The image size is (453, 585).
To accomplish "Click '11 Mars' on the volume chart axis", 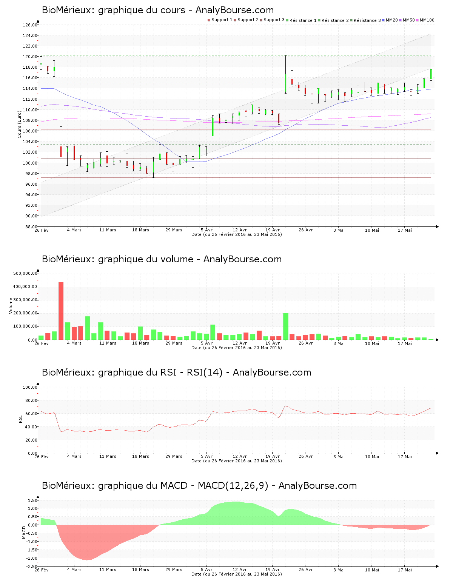I will [108, 343].
